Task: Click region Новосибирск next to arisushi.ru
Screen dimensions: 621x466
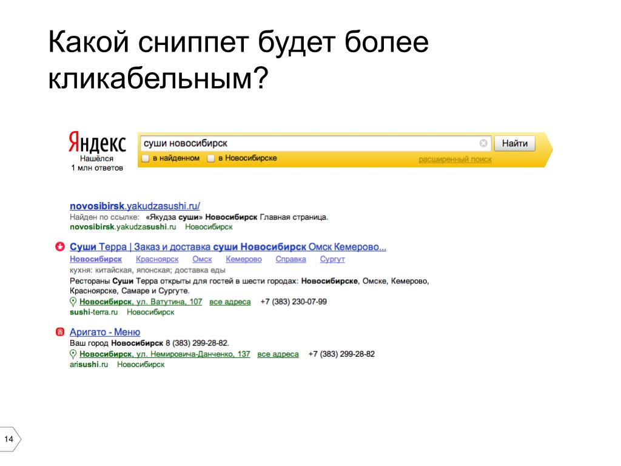Action: click(x=141, y=365)
